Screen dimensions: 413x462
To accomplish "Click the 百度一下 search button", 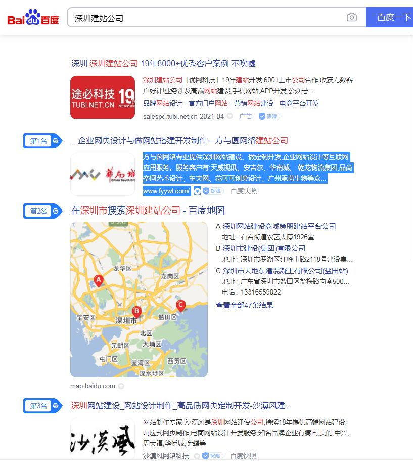I will (x=389, y=17).
